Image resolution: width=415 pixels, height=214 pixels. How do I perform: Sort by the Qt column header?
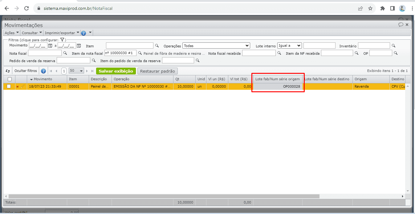coord(184,79)
